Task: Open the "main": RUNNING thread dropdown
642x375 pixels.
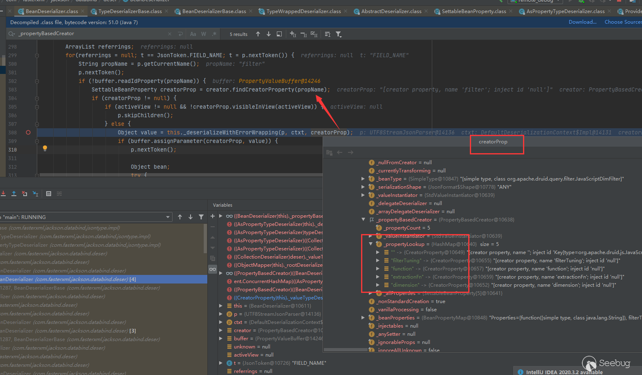Action: pyautogui.click(x=168, y=217)
